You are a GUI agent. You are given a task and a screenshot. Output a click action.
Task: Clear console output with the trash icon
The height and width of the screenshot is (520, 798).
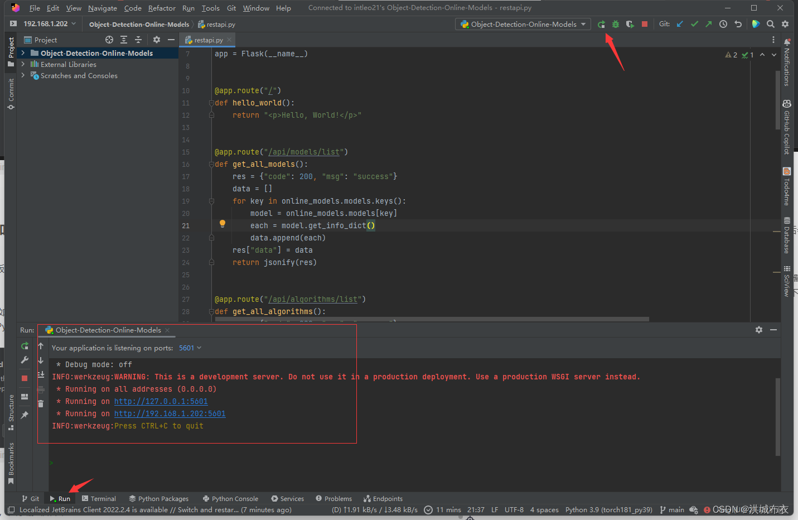point(41,403)
